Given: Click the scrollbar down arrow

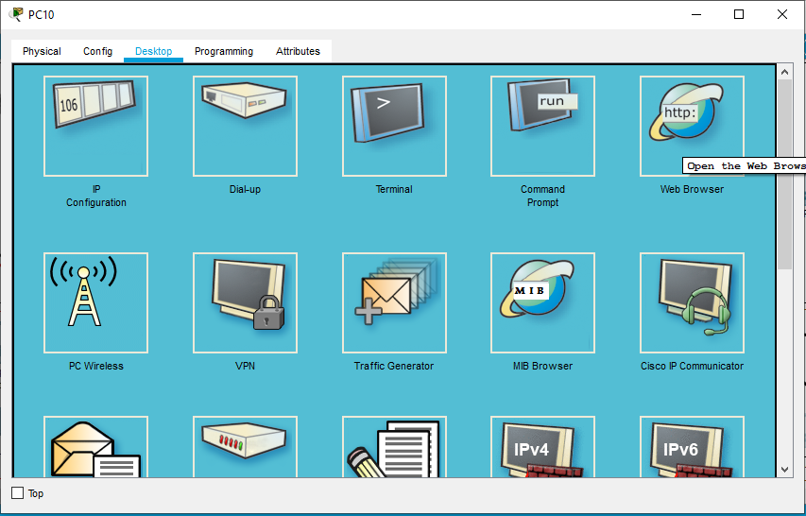Looking at the screenshot, I should point(784,470).
